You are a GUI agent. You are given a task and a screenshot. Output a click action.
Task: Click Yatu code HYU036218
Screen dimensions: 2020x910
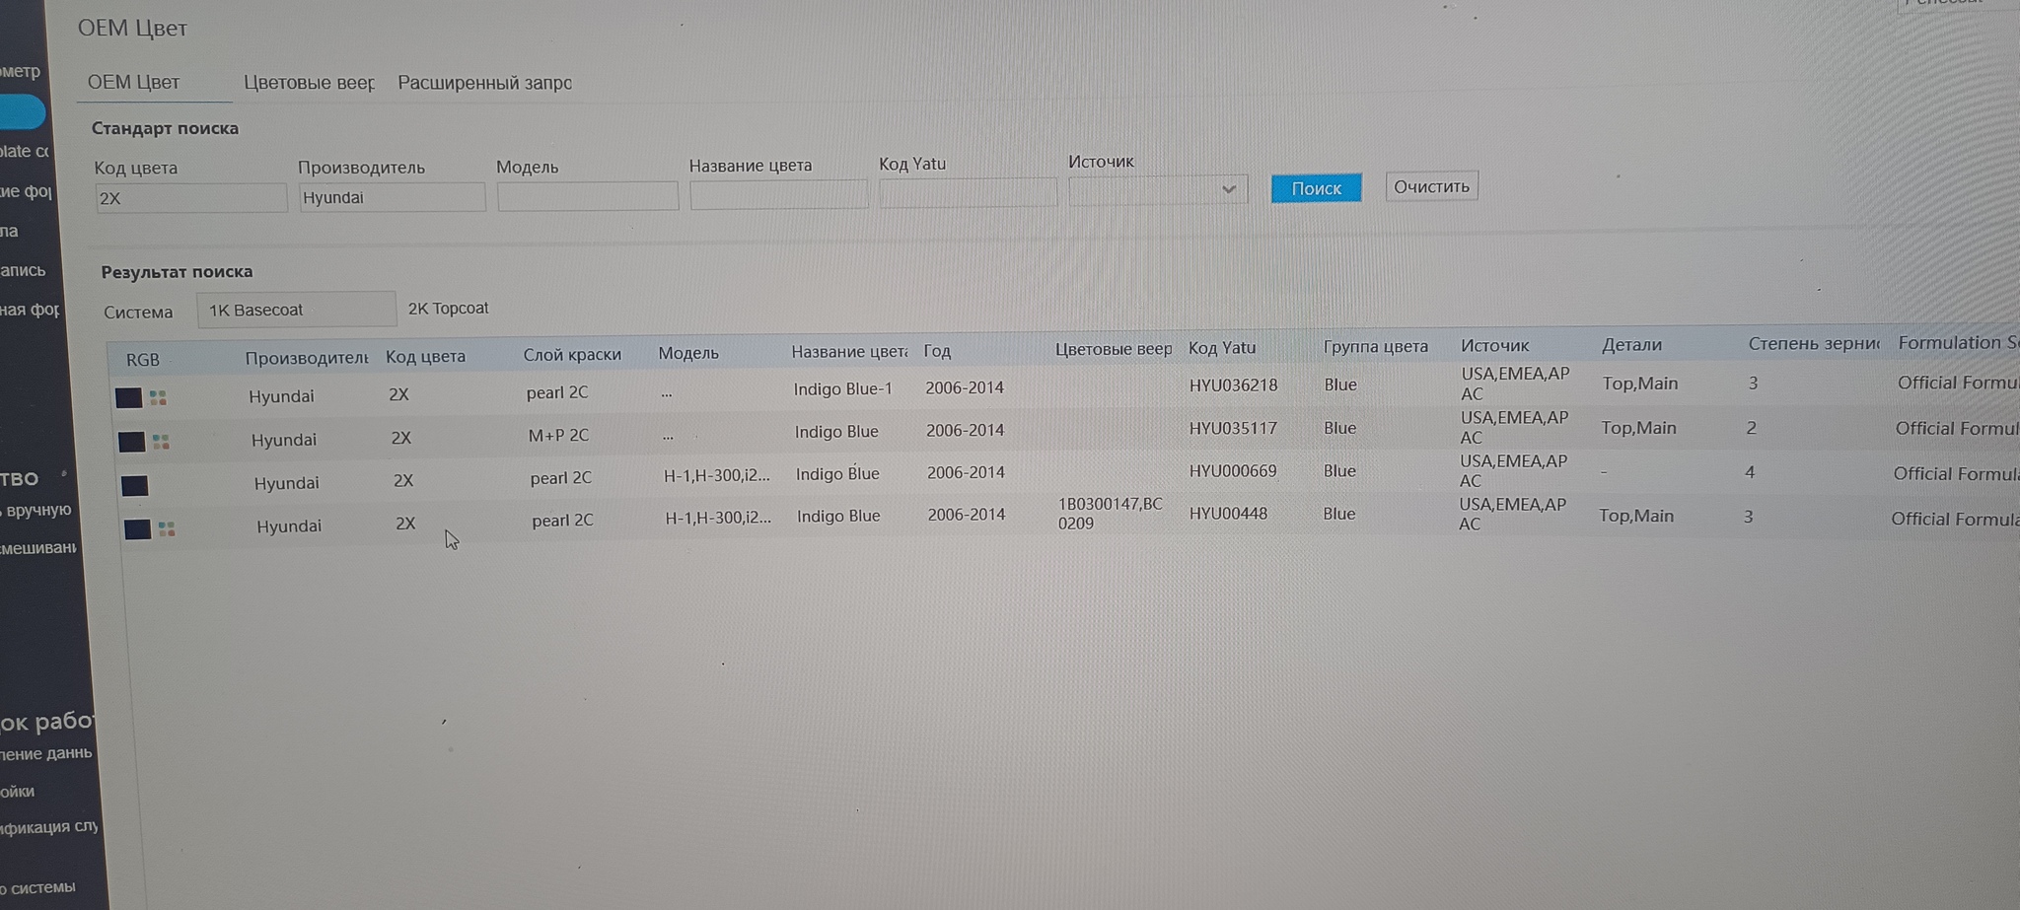[1233, 385]
